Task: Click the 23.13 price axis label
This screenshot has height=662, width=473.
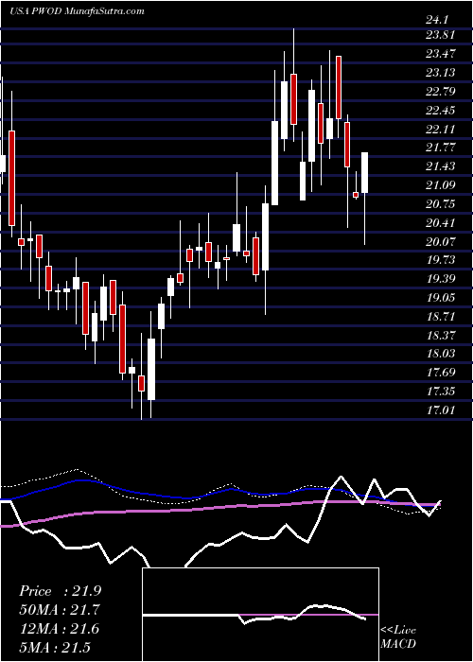Action: pos(441,72)
